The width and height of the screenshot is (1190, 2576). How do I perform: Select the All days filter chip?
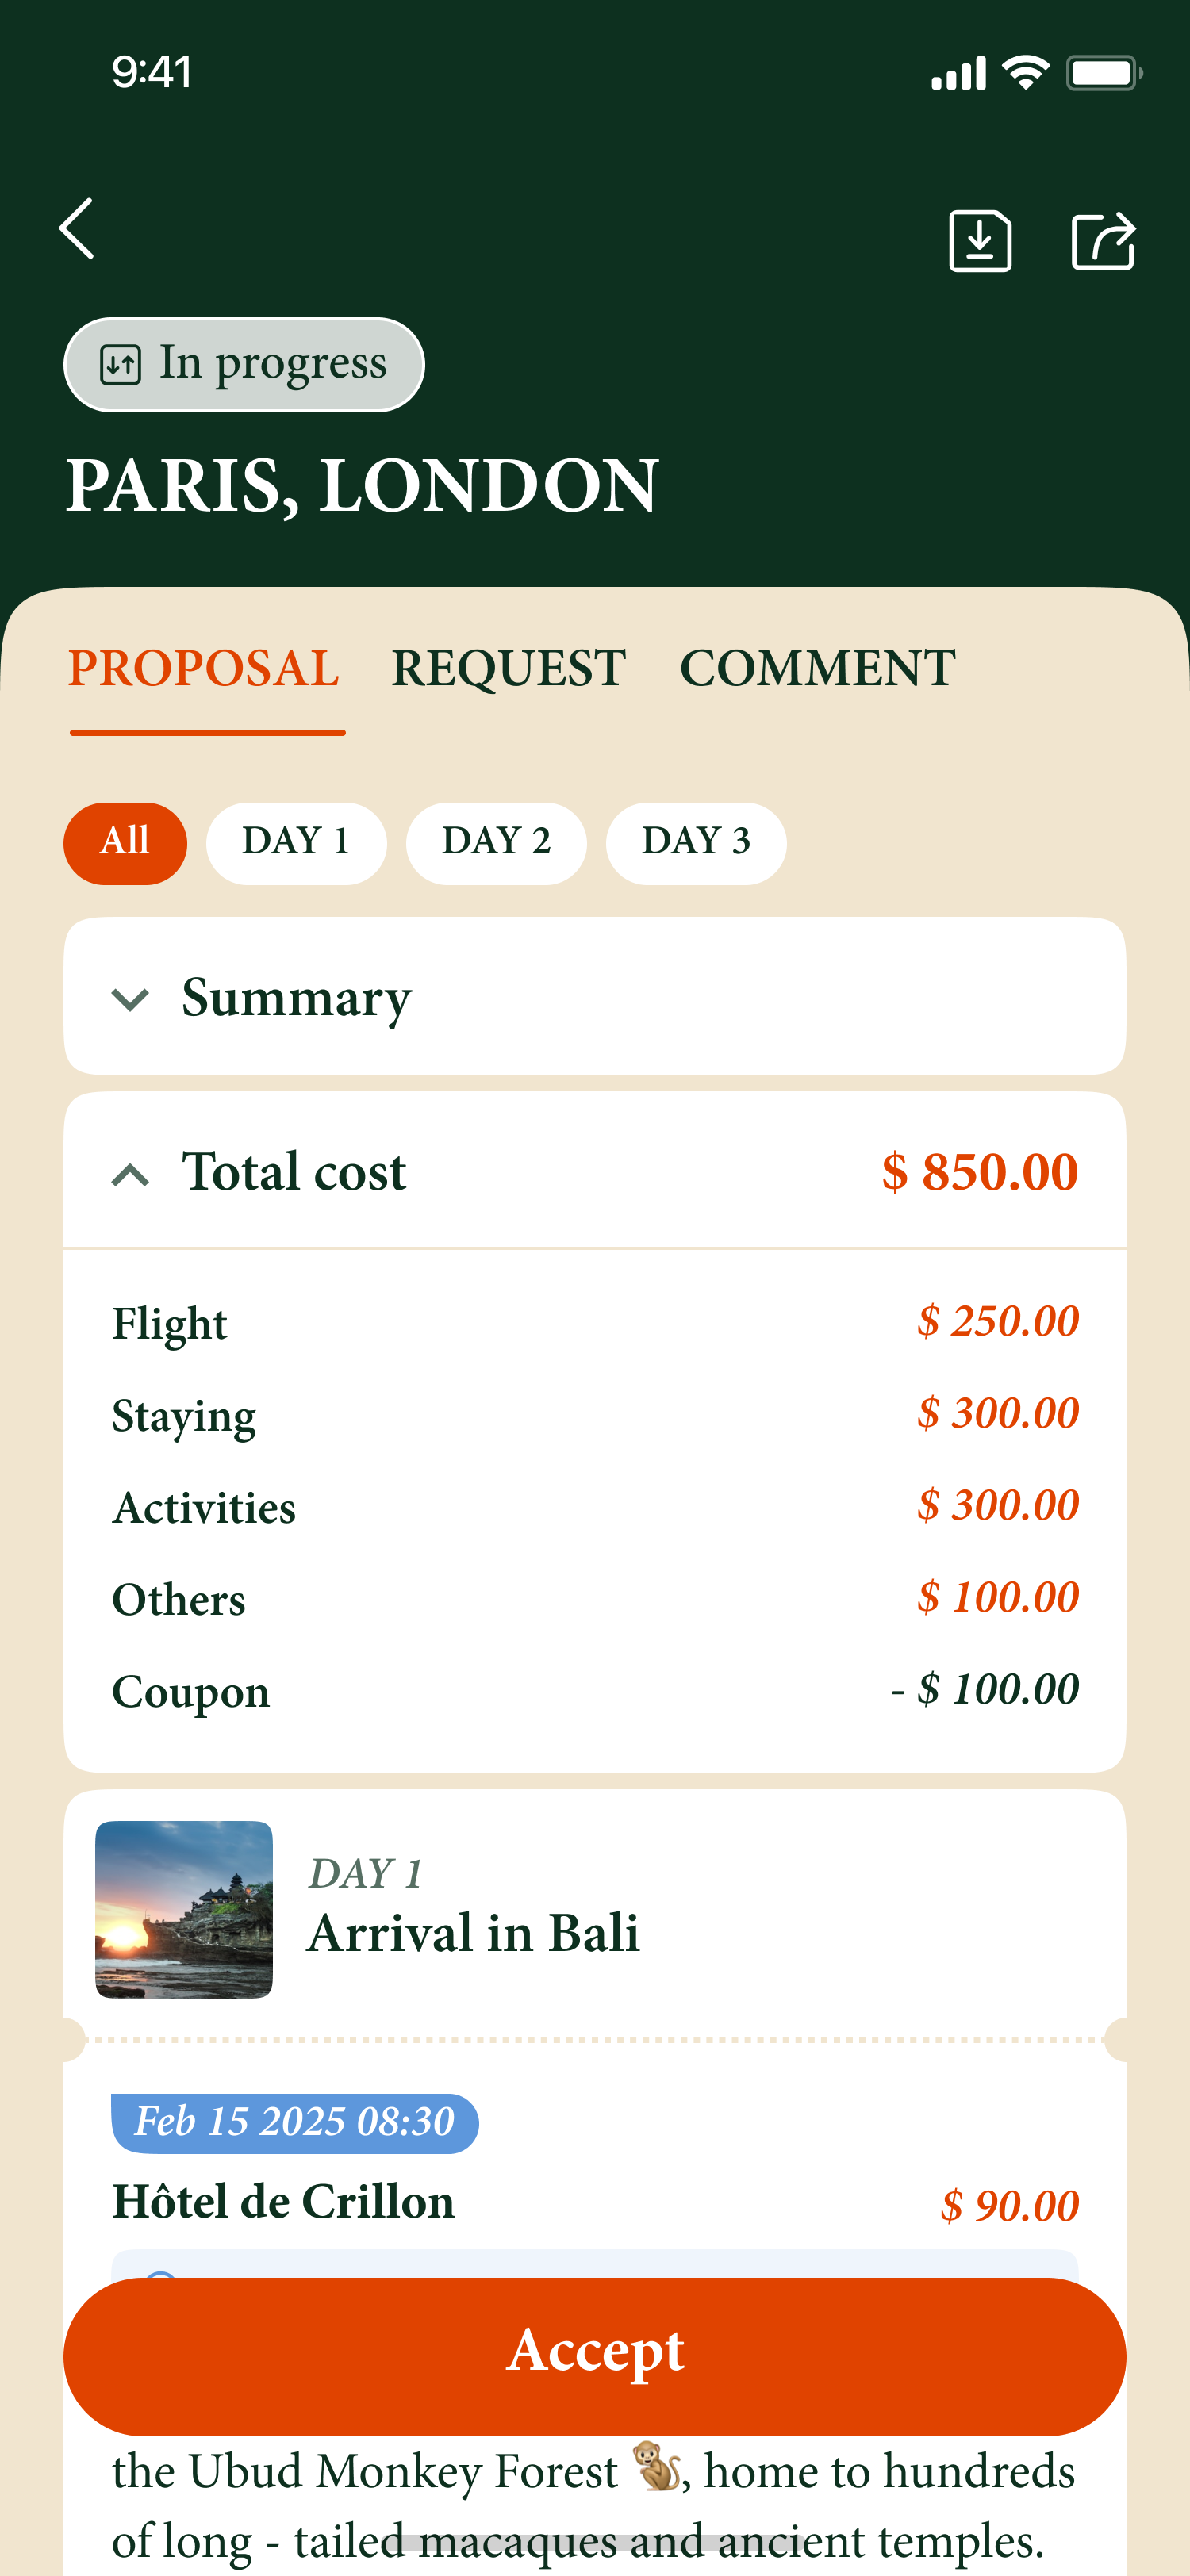click(x=125, y=843)
